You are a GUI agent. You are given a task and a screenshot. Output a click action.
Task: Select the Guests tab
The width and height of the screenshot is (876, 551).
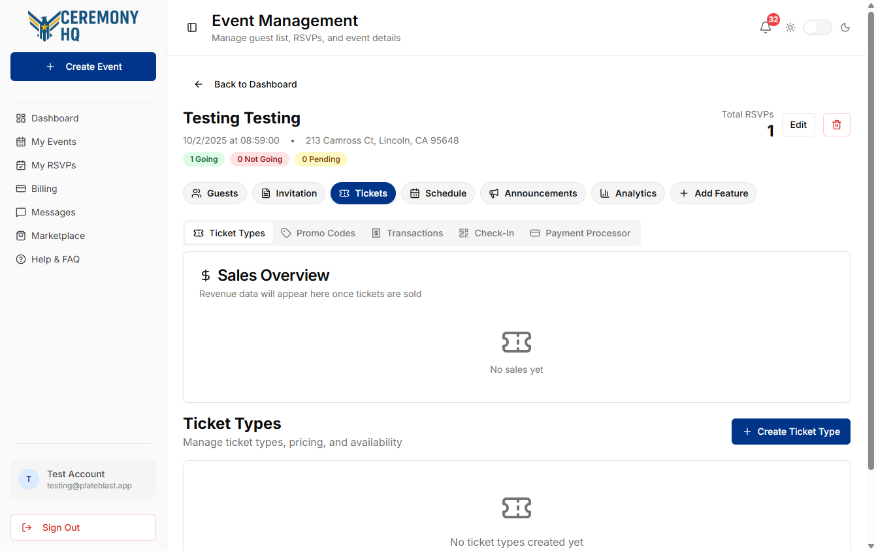[x=215, y=193]
